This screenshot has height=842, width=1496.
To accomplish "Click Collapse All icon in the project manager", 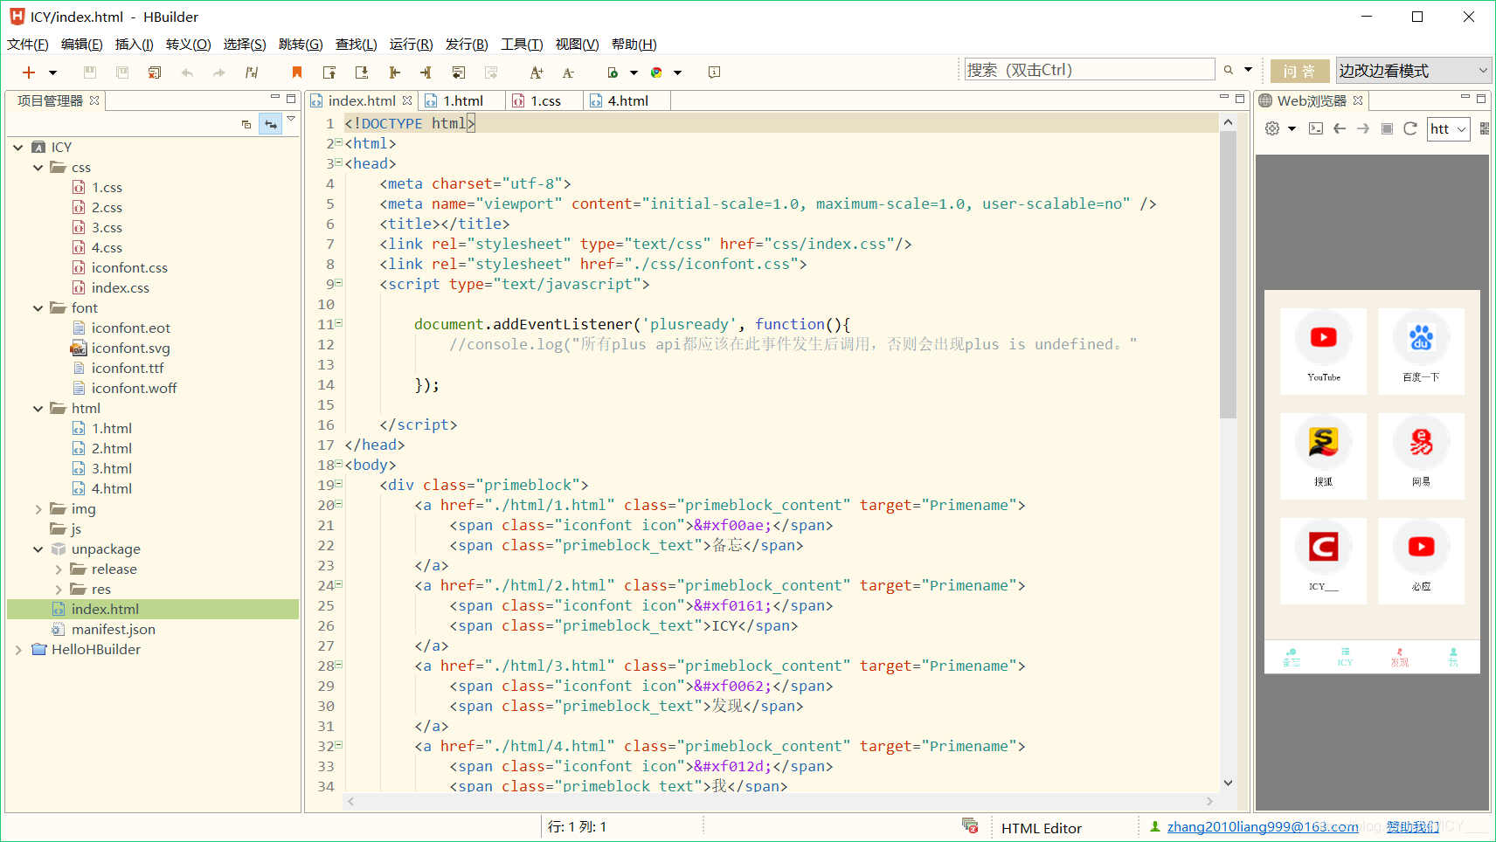I will (246, 125).
